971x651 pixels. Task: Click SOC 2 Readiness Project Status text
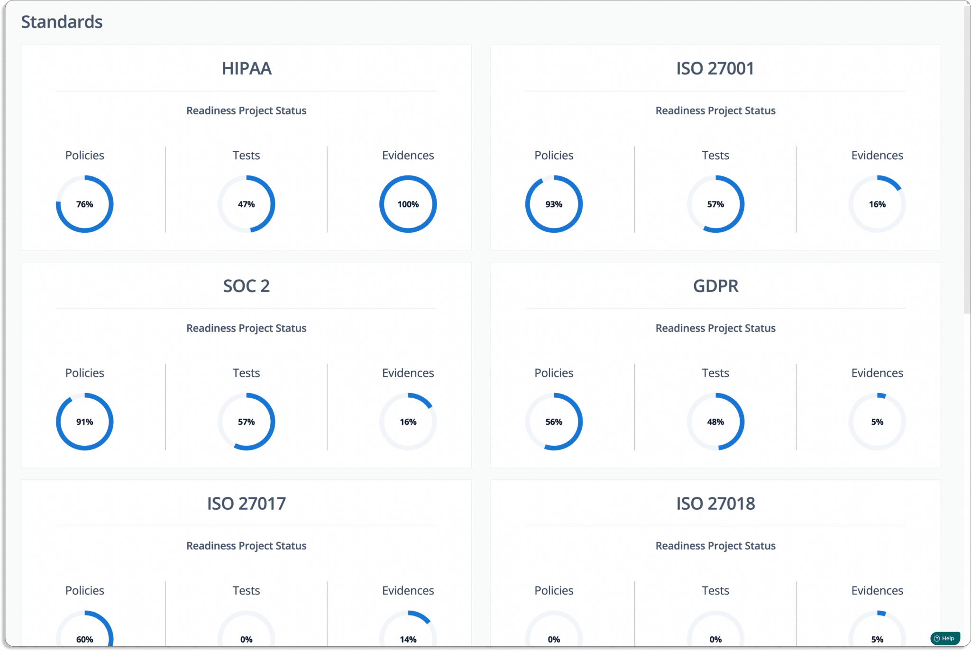(x=247, y=328)
